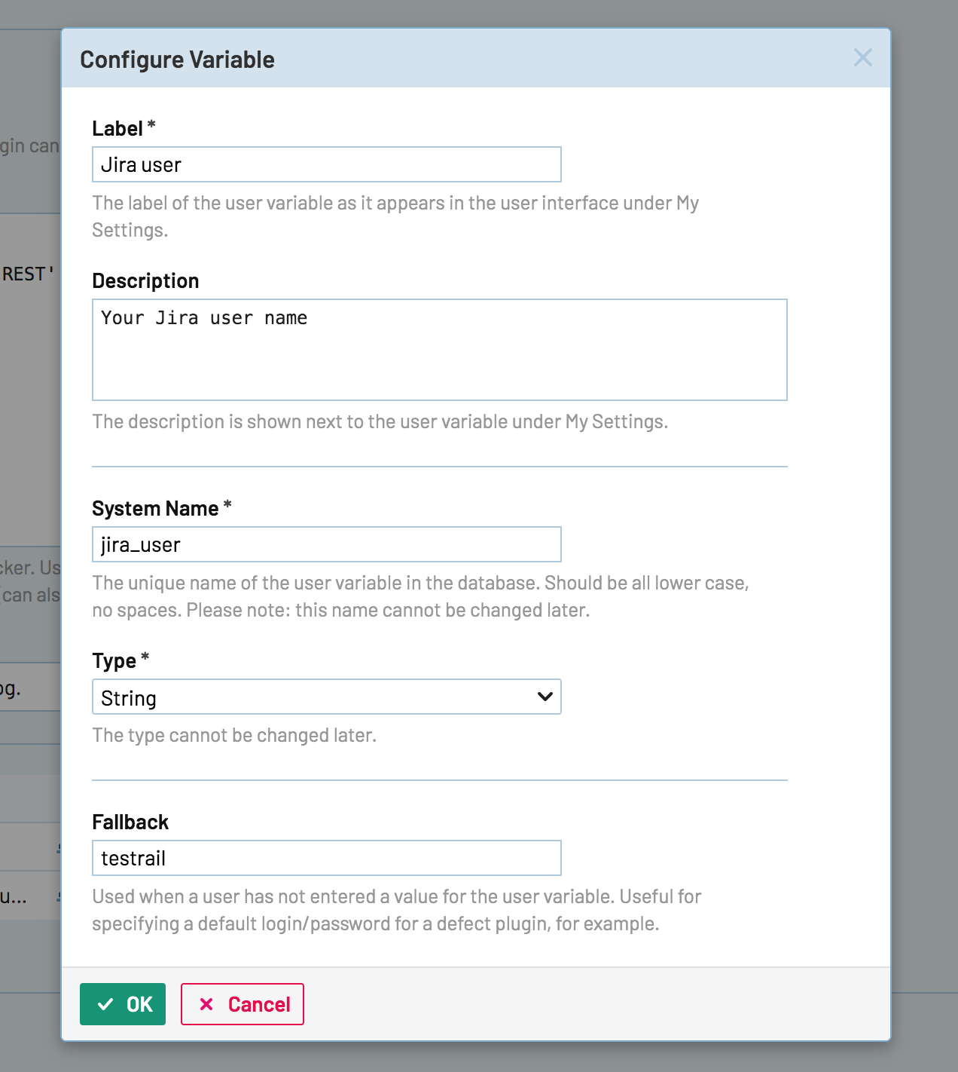Click into the Description text area
Screen dimensions: 958x1072
(439, 350)
